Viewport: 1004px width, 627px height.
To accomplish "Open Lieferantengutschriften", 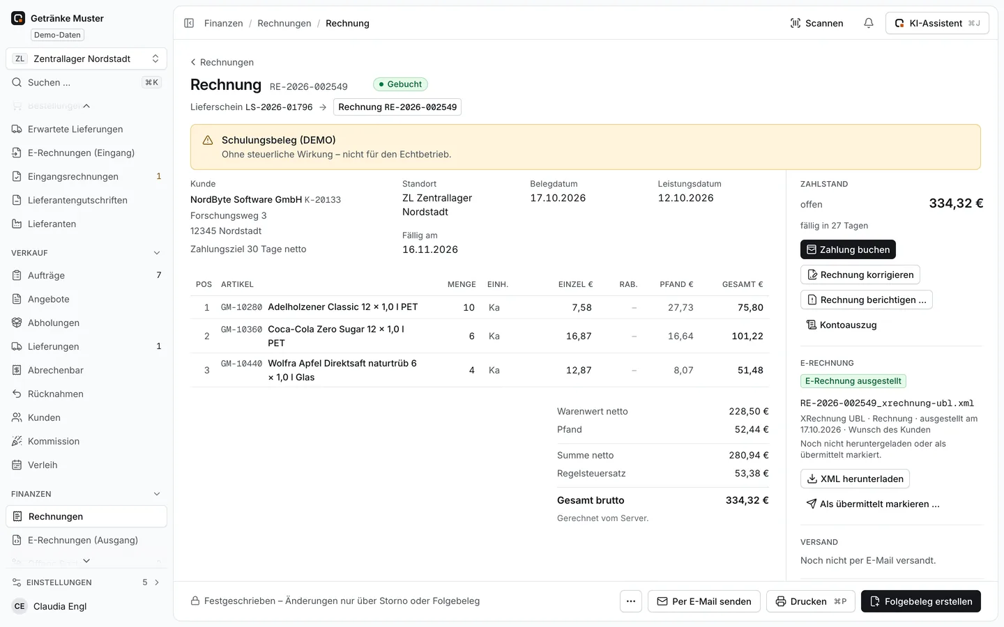I will click(x=86, y=200).
